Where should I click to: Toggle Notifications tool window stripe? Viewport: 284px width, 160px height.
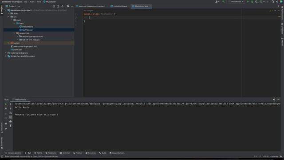282,13
